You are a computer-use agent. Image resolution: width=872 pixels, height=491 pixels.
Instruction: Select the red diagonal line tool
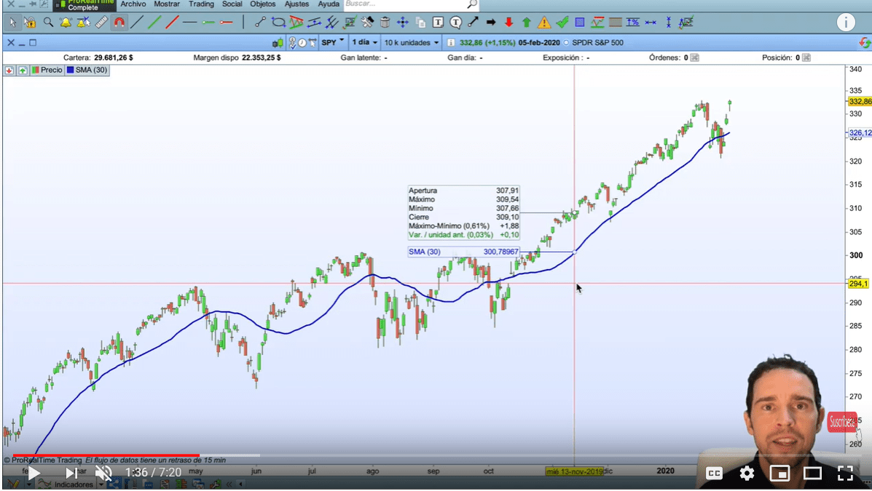173,23
